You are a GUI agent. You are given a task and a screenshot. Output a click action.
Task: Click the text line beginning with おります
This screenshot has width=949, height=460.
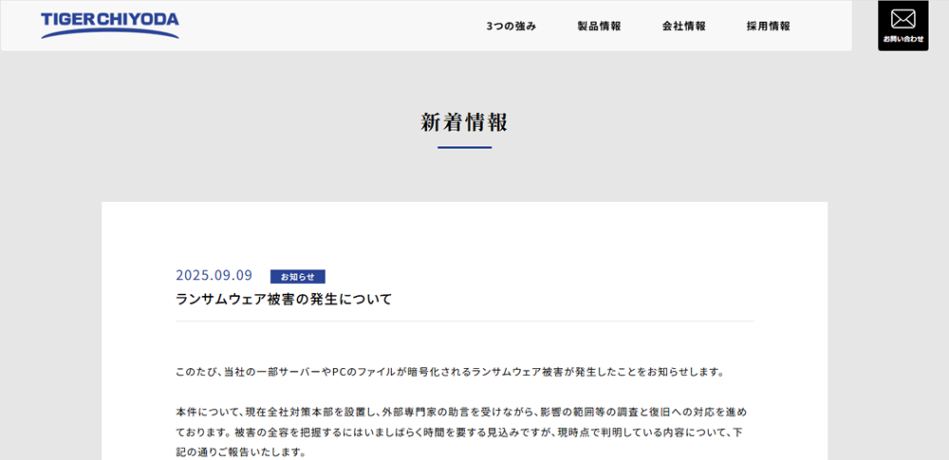click(x=461, y=432)
